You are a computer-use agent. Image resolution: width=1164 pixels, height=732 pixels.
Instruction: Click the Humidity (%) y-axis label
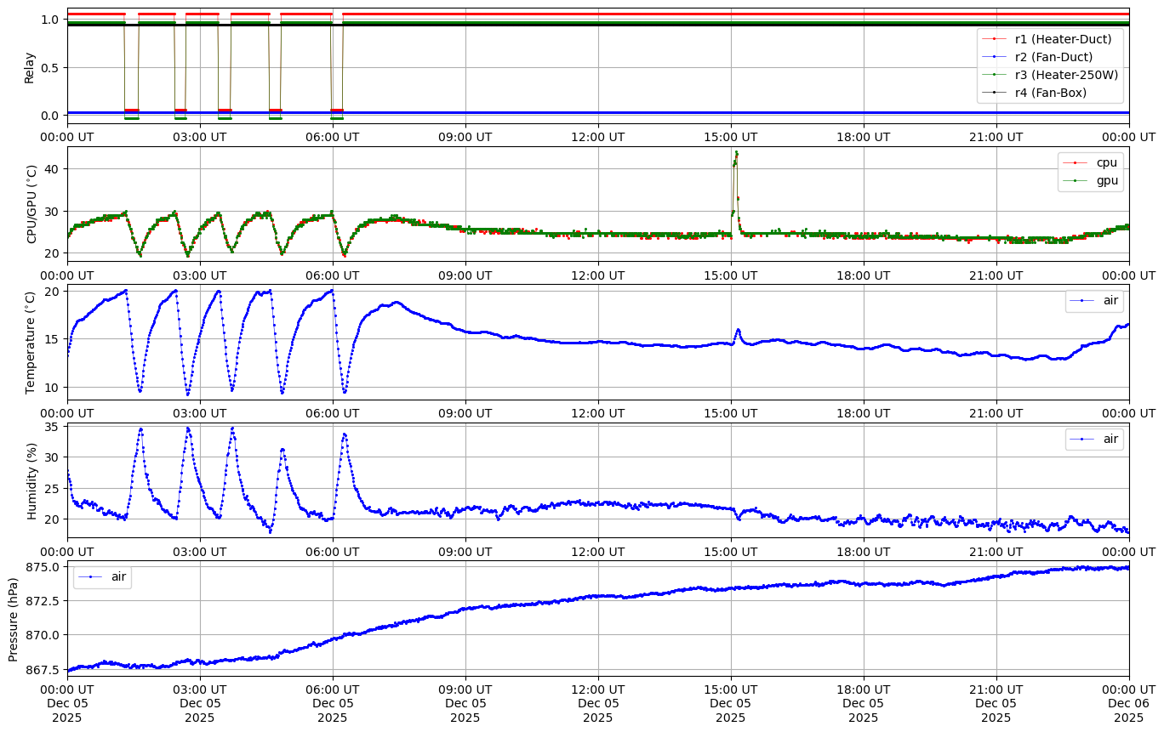tap(32, 480)
